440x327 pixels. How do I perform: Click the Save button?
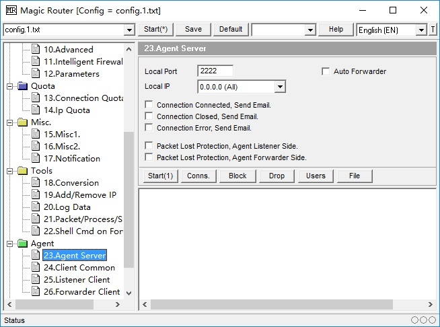click(193, 30)
